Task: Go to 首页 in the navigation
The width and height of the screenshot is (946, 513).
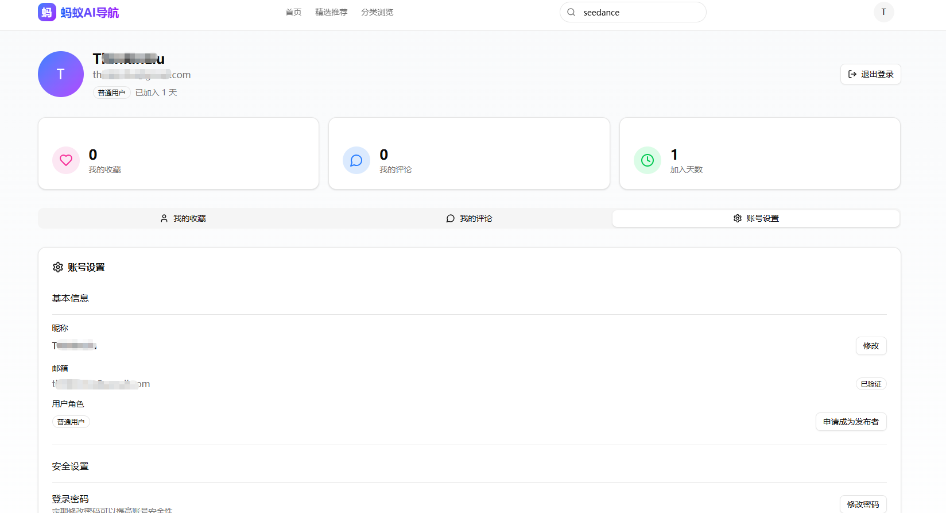Action: [293, 12]
